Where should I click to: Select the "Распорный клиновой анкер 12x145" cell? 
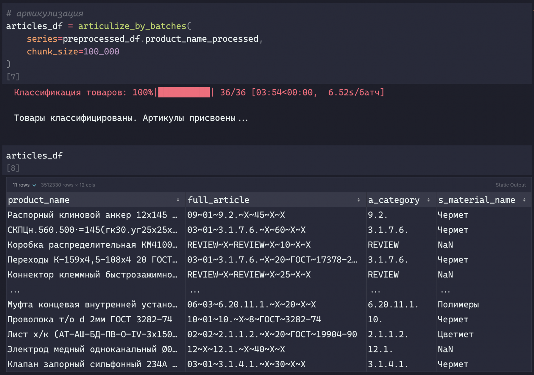[96, 215]
